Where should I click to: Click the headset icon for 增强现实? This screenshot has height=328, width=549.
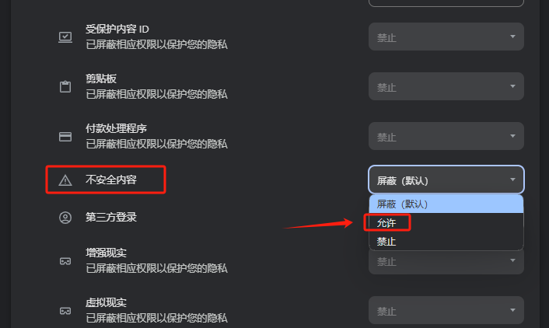point(65,261)
